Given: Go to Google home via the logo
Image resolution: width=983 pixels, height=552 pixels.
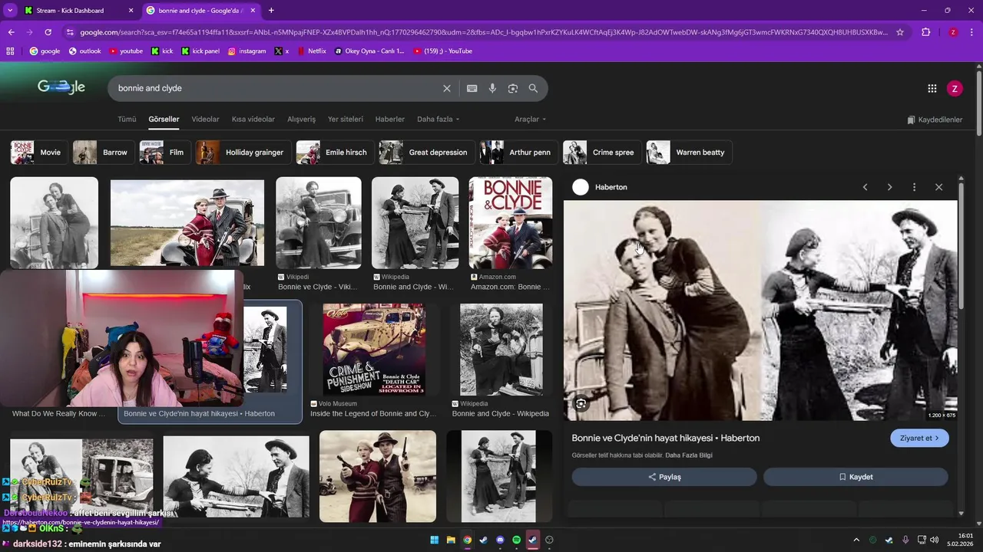Looking at the screenshot, I should tap(61, 87).
